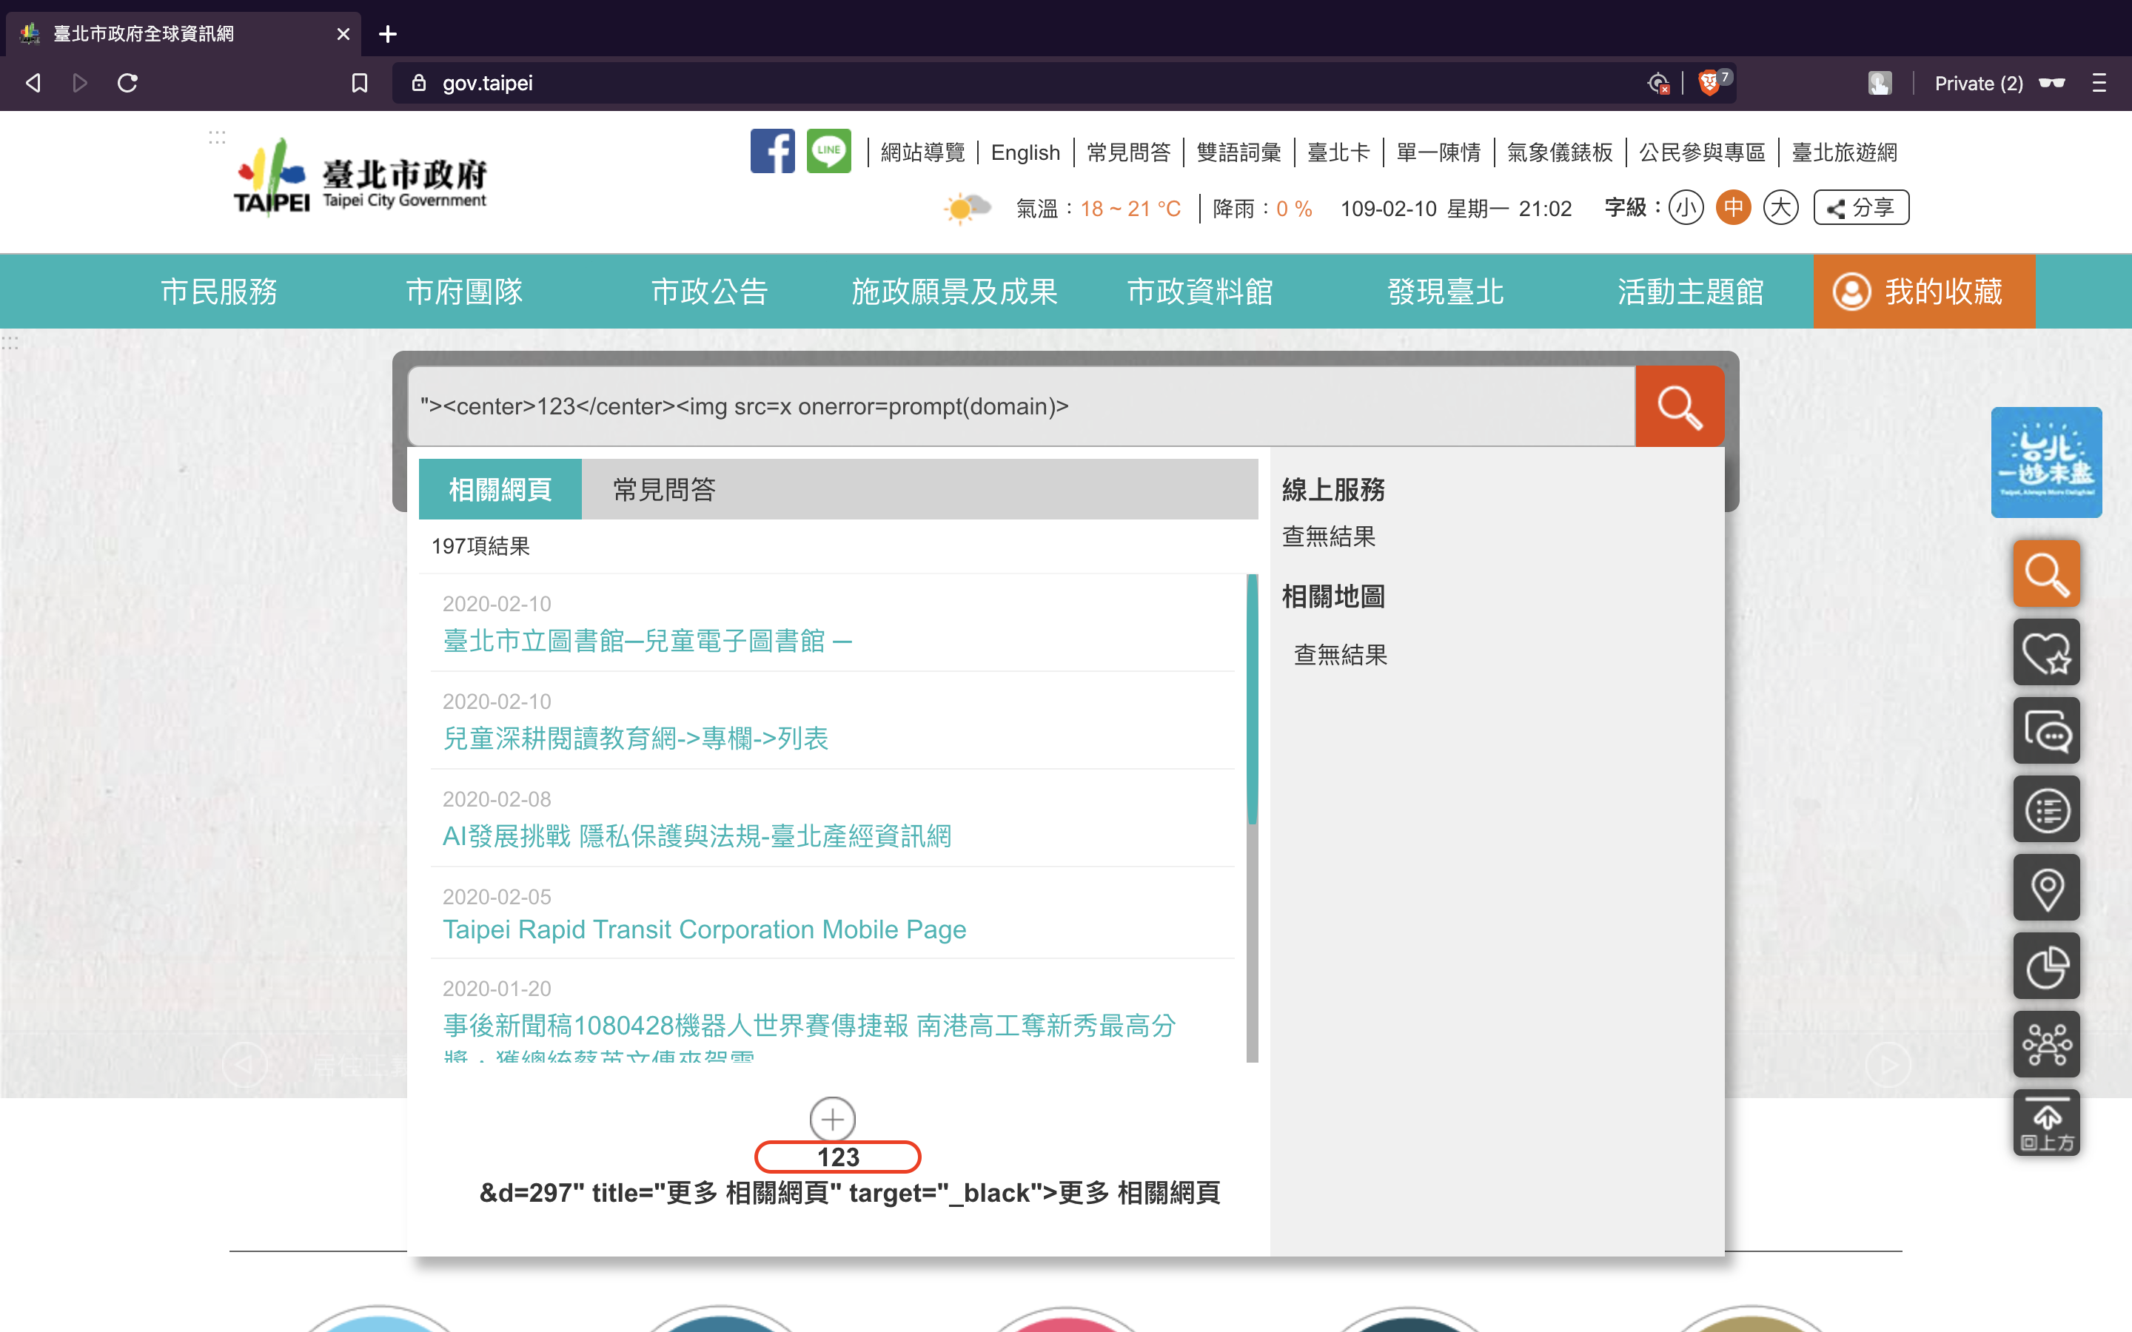Click the circled plus more-results icon

(833, 1119)
